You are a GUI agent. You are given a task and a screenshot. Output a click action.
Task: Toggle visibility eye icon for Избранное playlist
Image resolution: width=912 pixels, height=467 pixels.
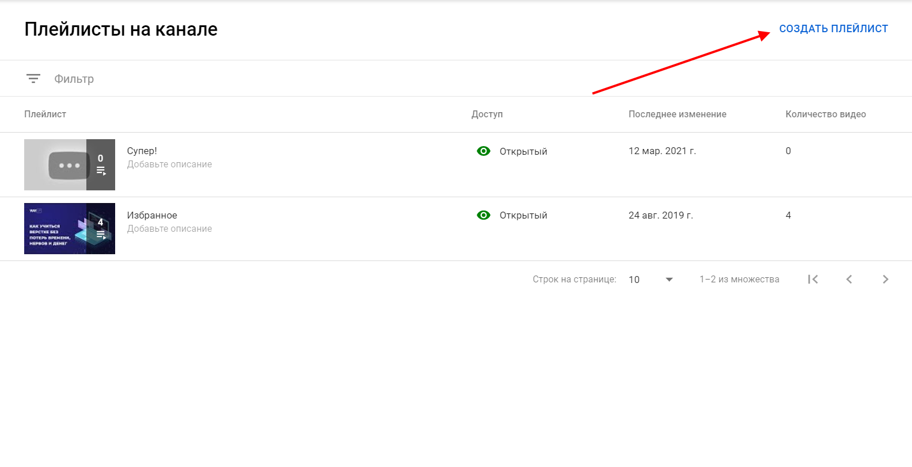484,215
